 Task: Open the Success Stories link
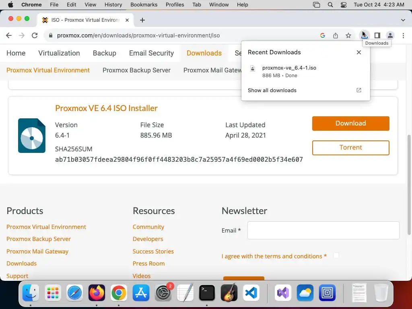tap(153, 251)
